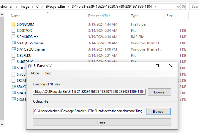Expand the chevron after $Recycle.Bin breadcrumb
Screen dimensions: 199x133
[69, 6]
